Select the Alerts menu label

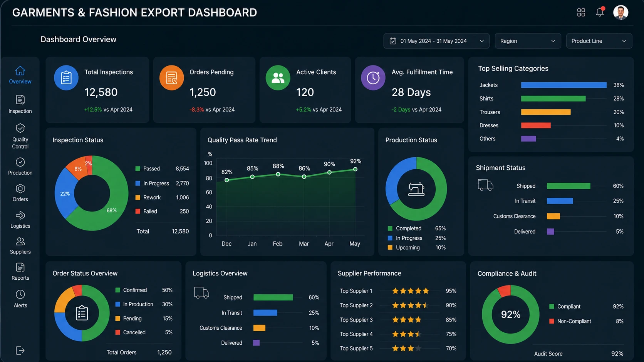click(20, 305)
